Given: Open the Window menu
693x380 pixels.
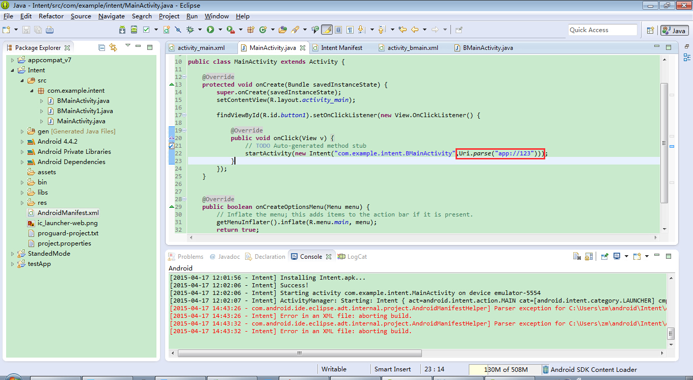Looking at the screenshot, I should coord(217,16).
